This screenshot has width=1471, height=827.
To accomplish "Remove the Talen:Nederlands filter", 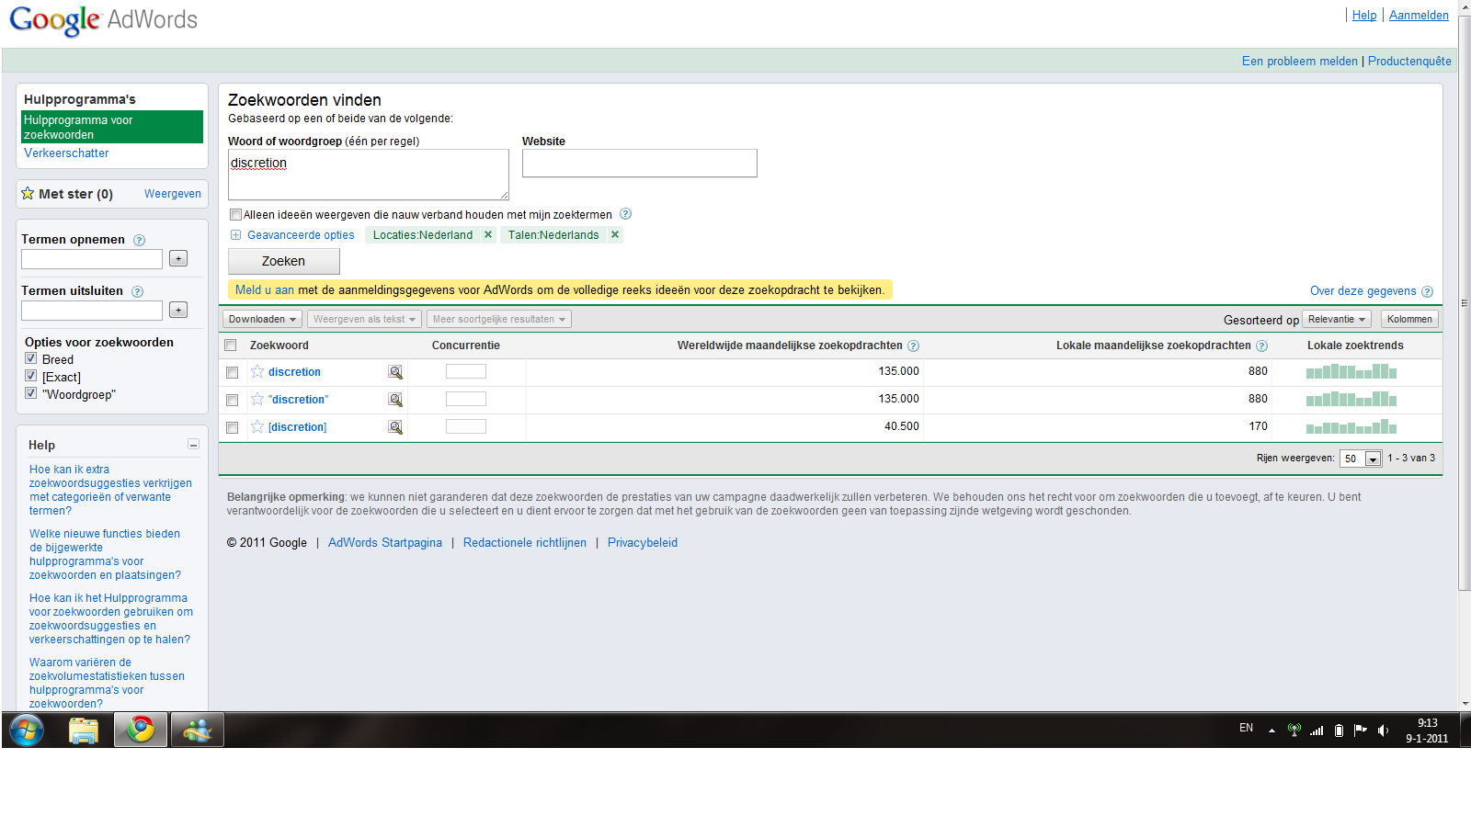I will click(x=615, y=234).
